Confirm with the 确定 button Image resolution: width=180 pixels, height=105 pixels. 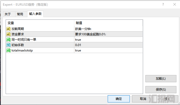point(119,99)
